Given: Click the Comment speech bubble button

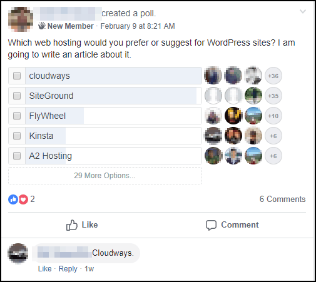Looking at the screenshot, I should (x=232, y=225).
